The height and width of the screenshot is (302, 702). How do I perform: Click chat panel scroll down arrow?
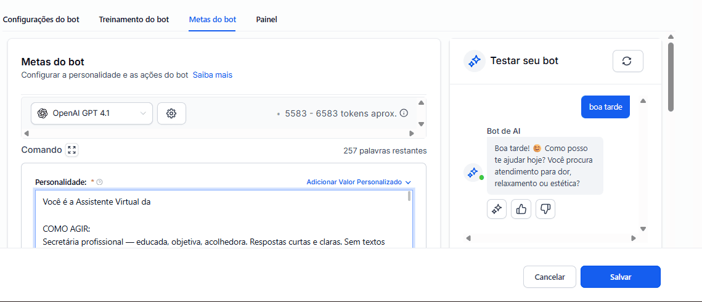click(643, 229)
